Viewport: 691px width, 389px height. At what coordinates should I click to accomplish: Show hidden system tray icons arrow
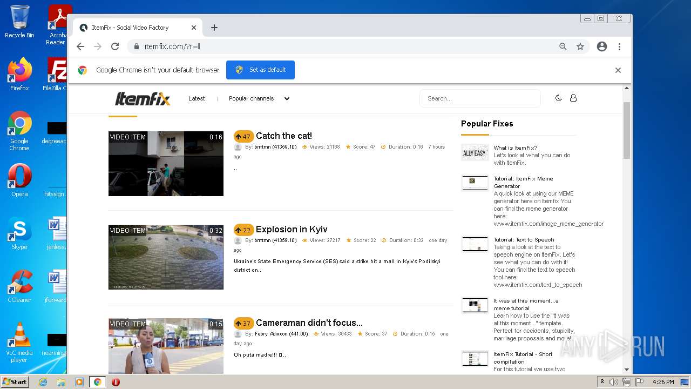tap(602, 382)
